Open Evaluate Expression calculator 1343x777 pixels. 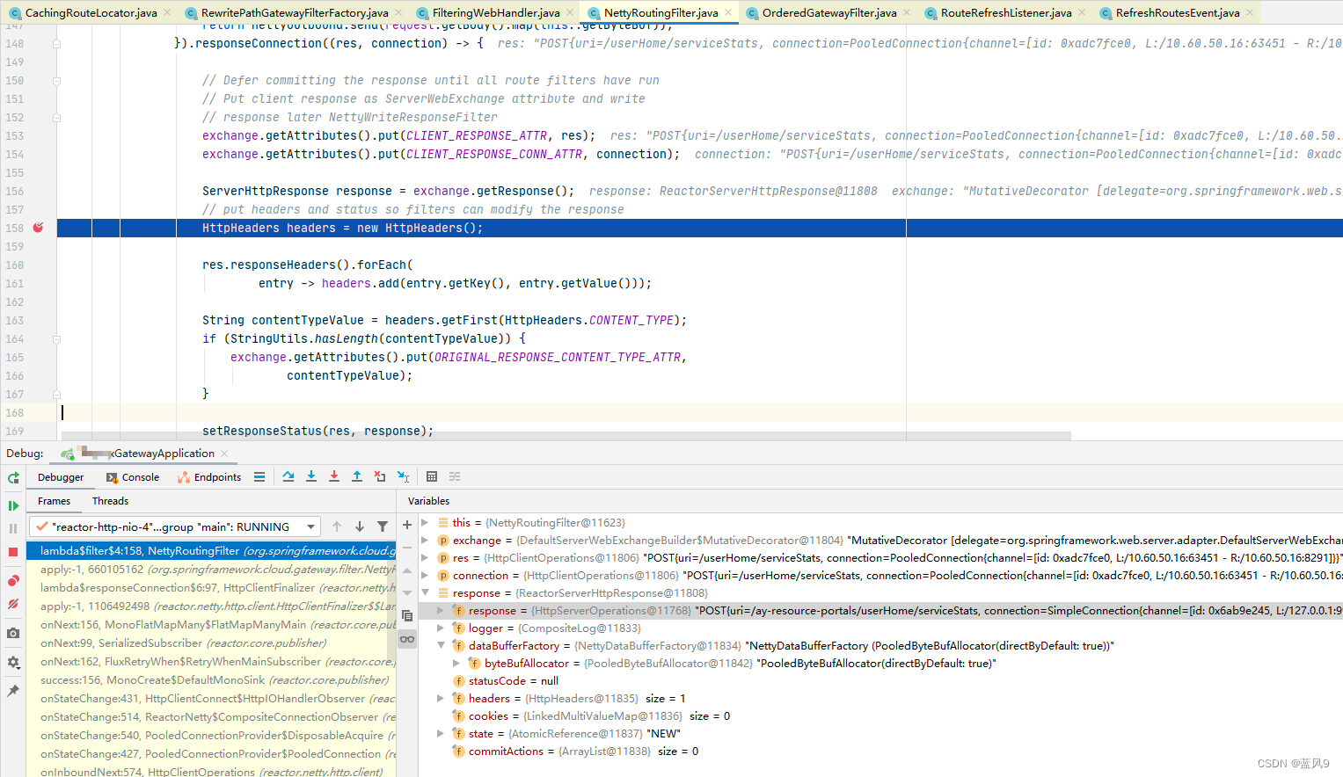[432, 476]
